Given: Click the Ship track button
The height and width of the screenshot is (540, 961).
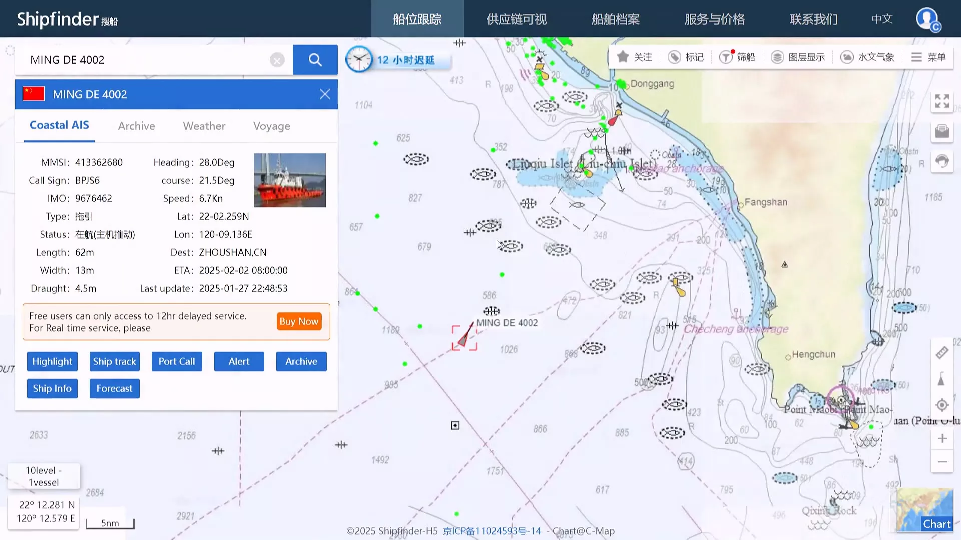Looking at the screenshot, I should [114, 361].
